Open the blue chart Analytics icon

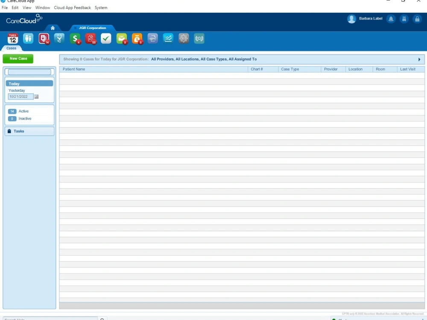pyautogui.click(x=168, y=39)
